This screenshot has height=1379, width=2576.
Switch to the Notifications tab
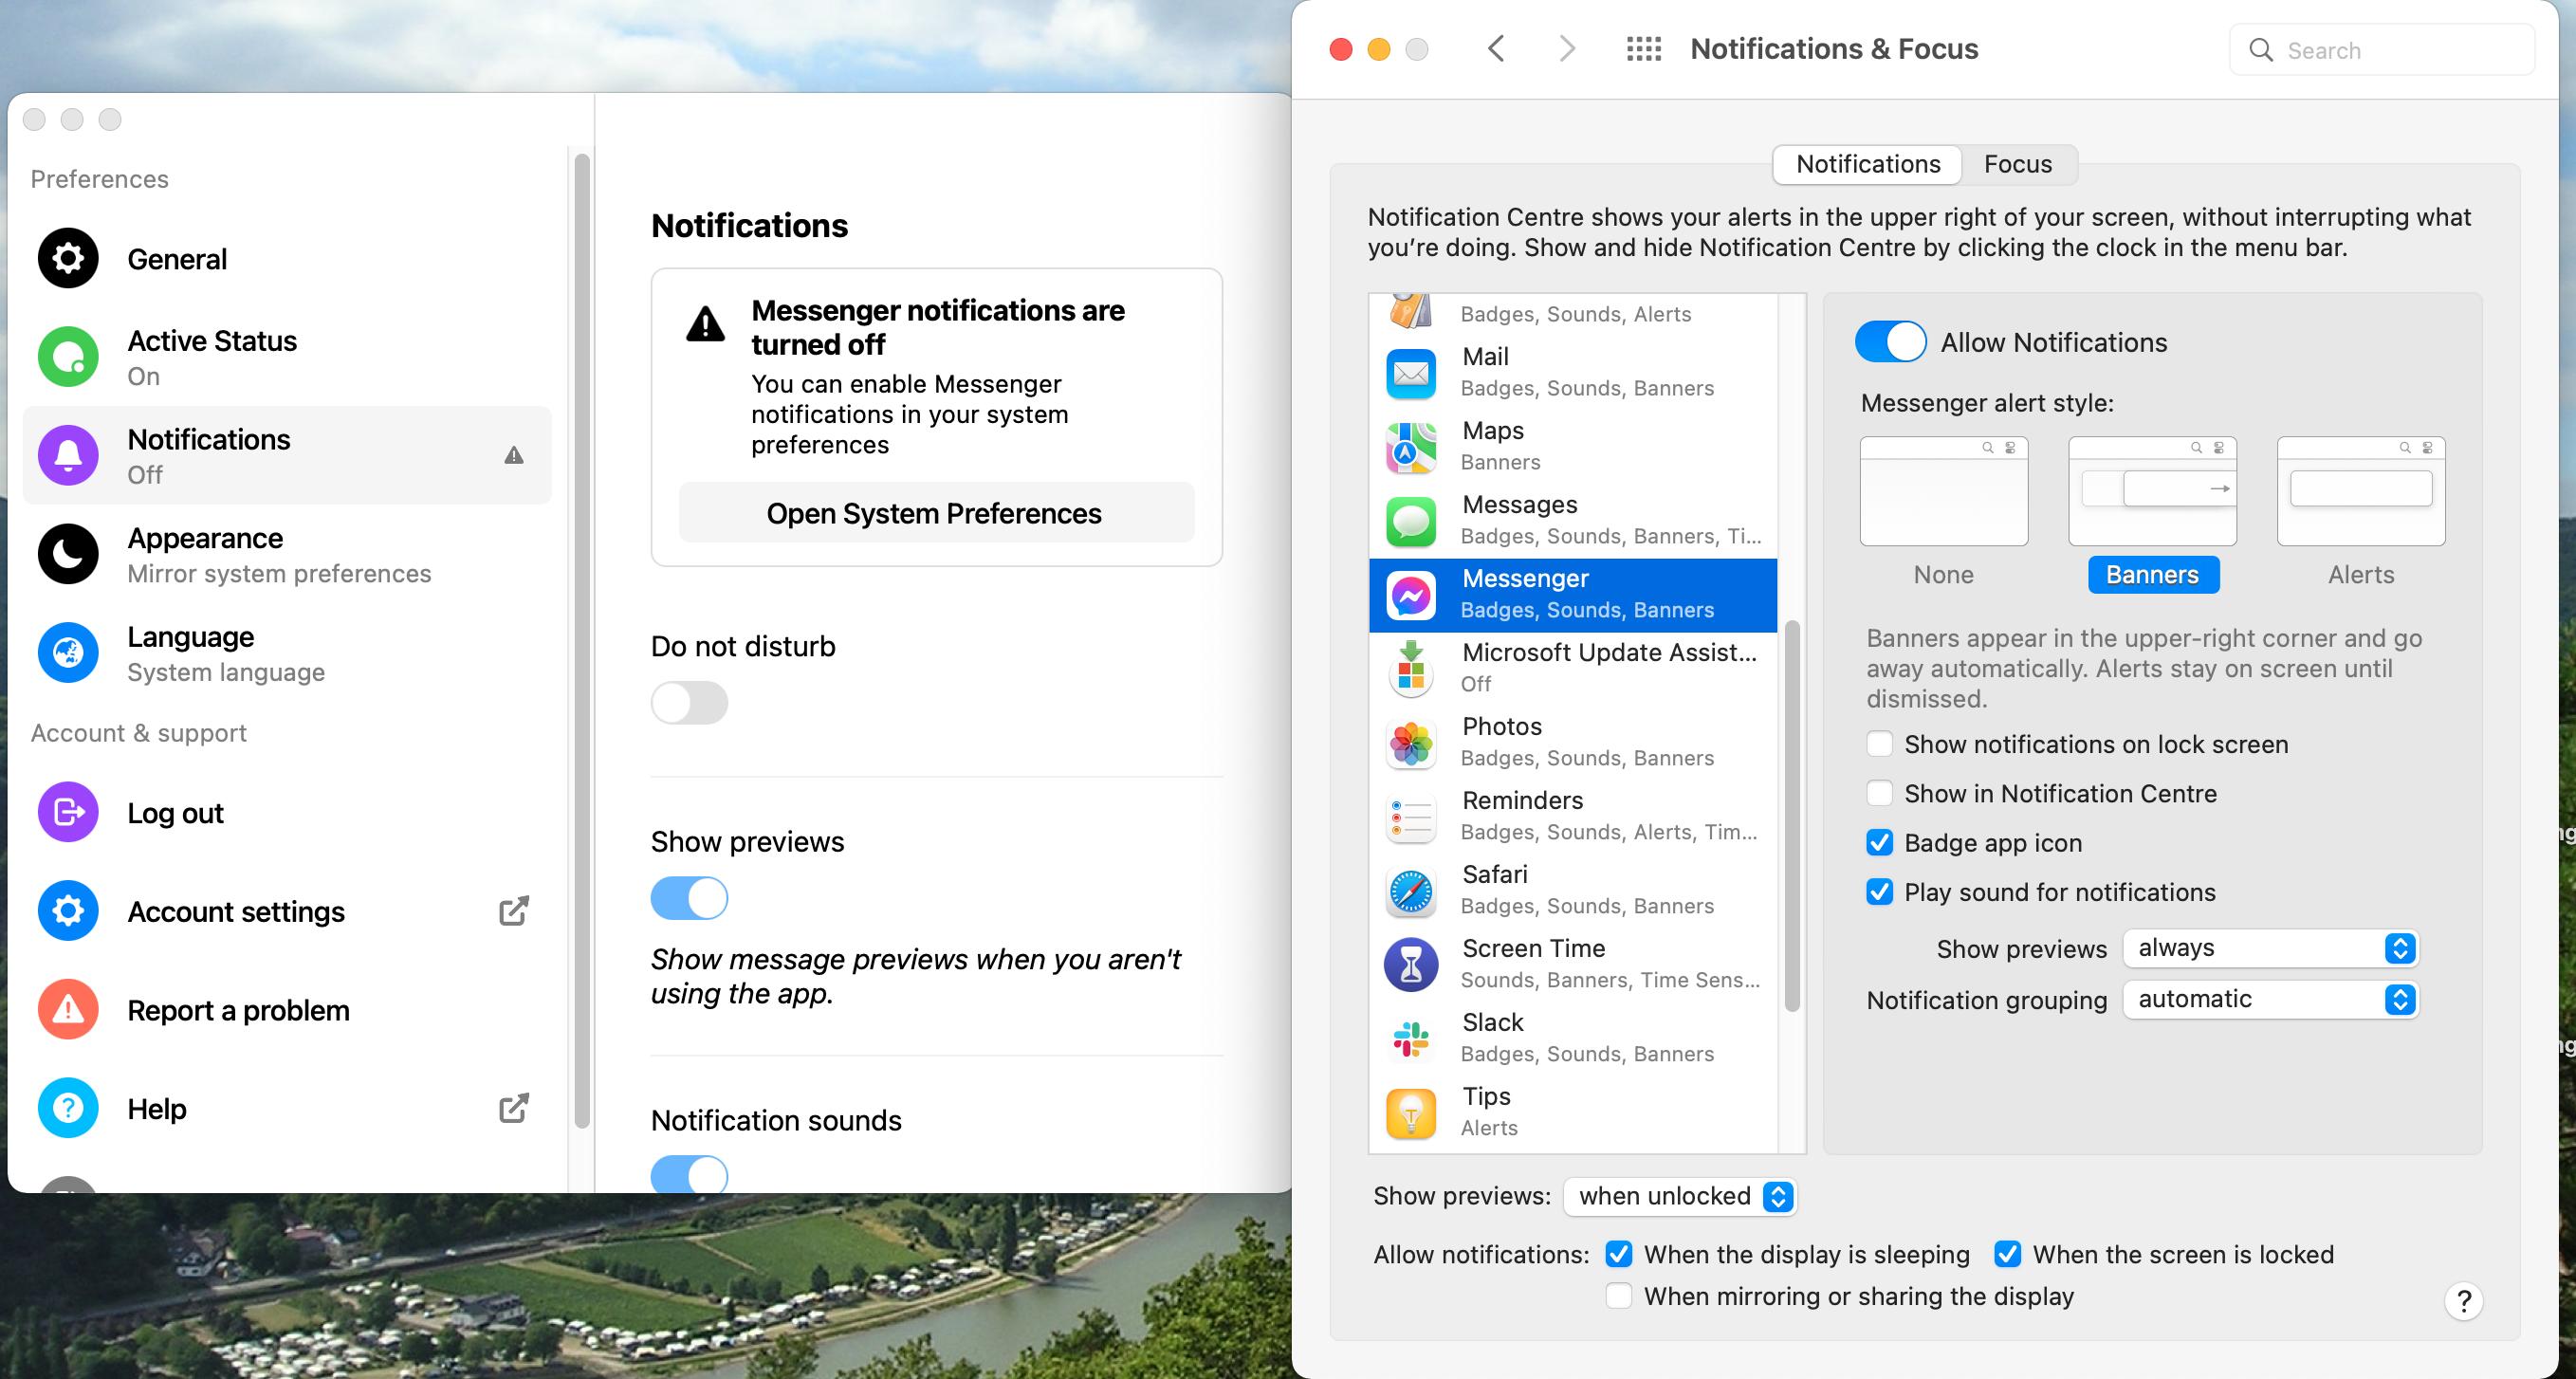point(1867,164)
